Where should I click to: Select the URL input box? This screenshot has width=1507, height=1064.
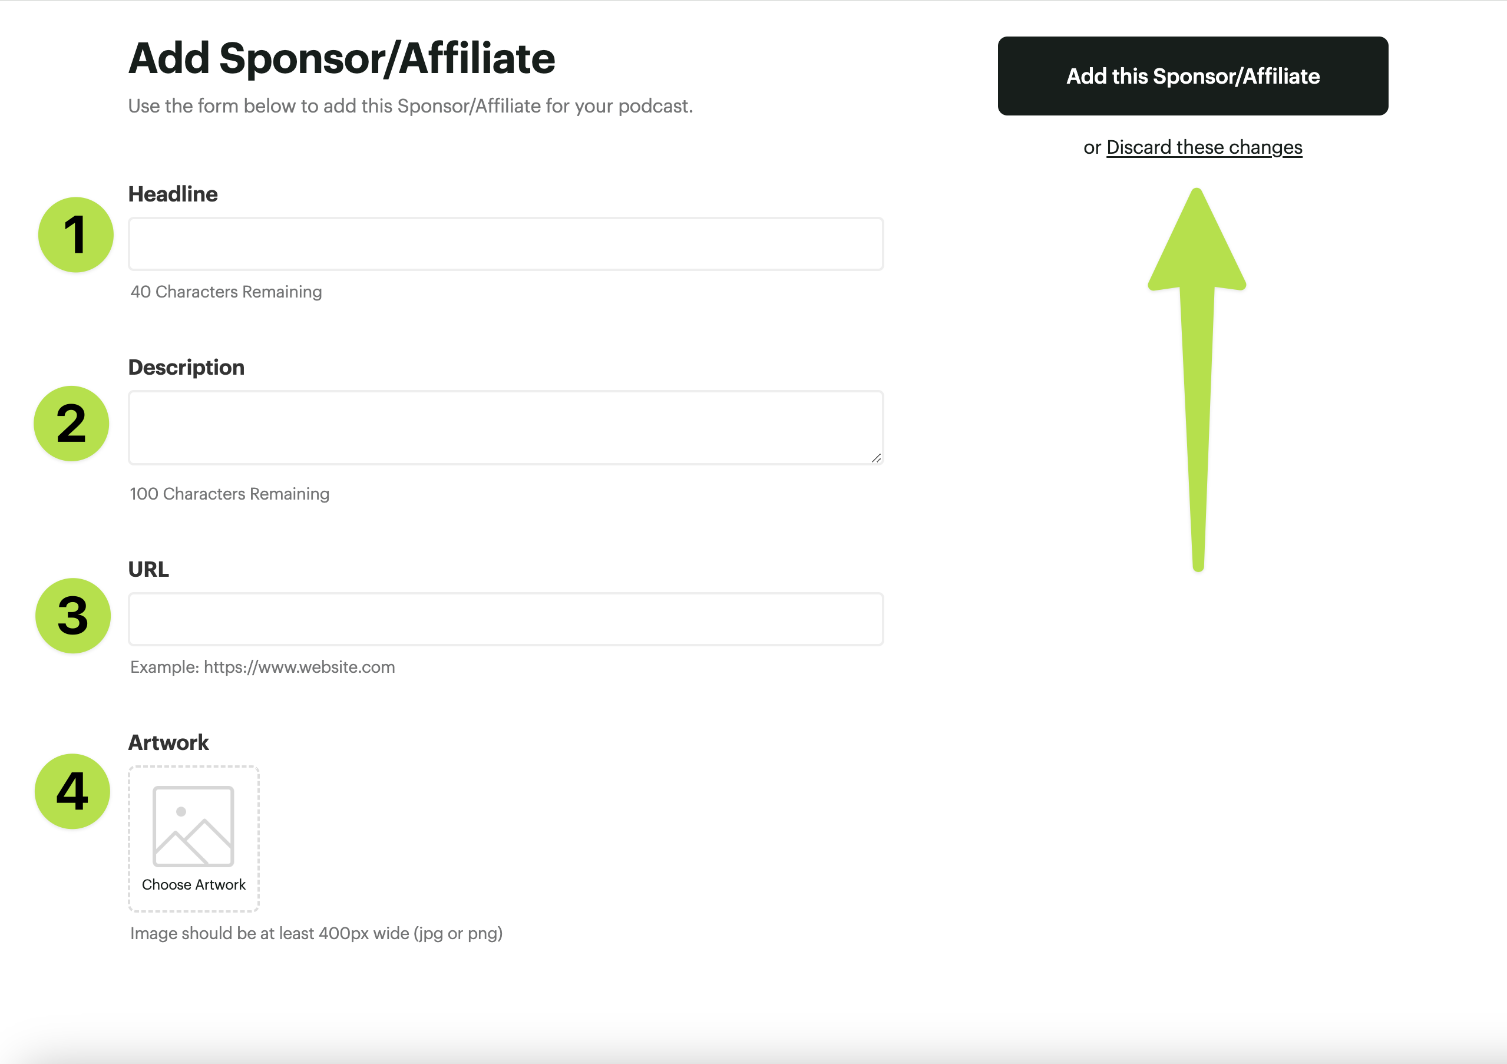coord(505,619)
